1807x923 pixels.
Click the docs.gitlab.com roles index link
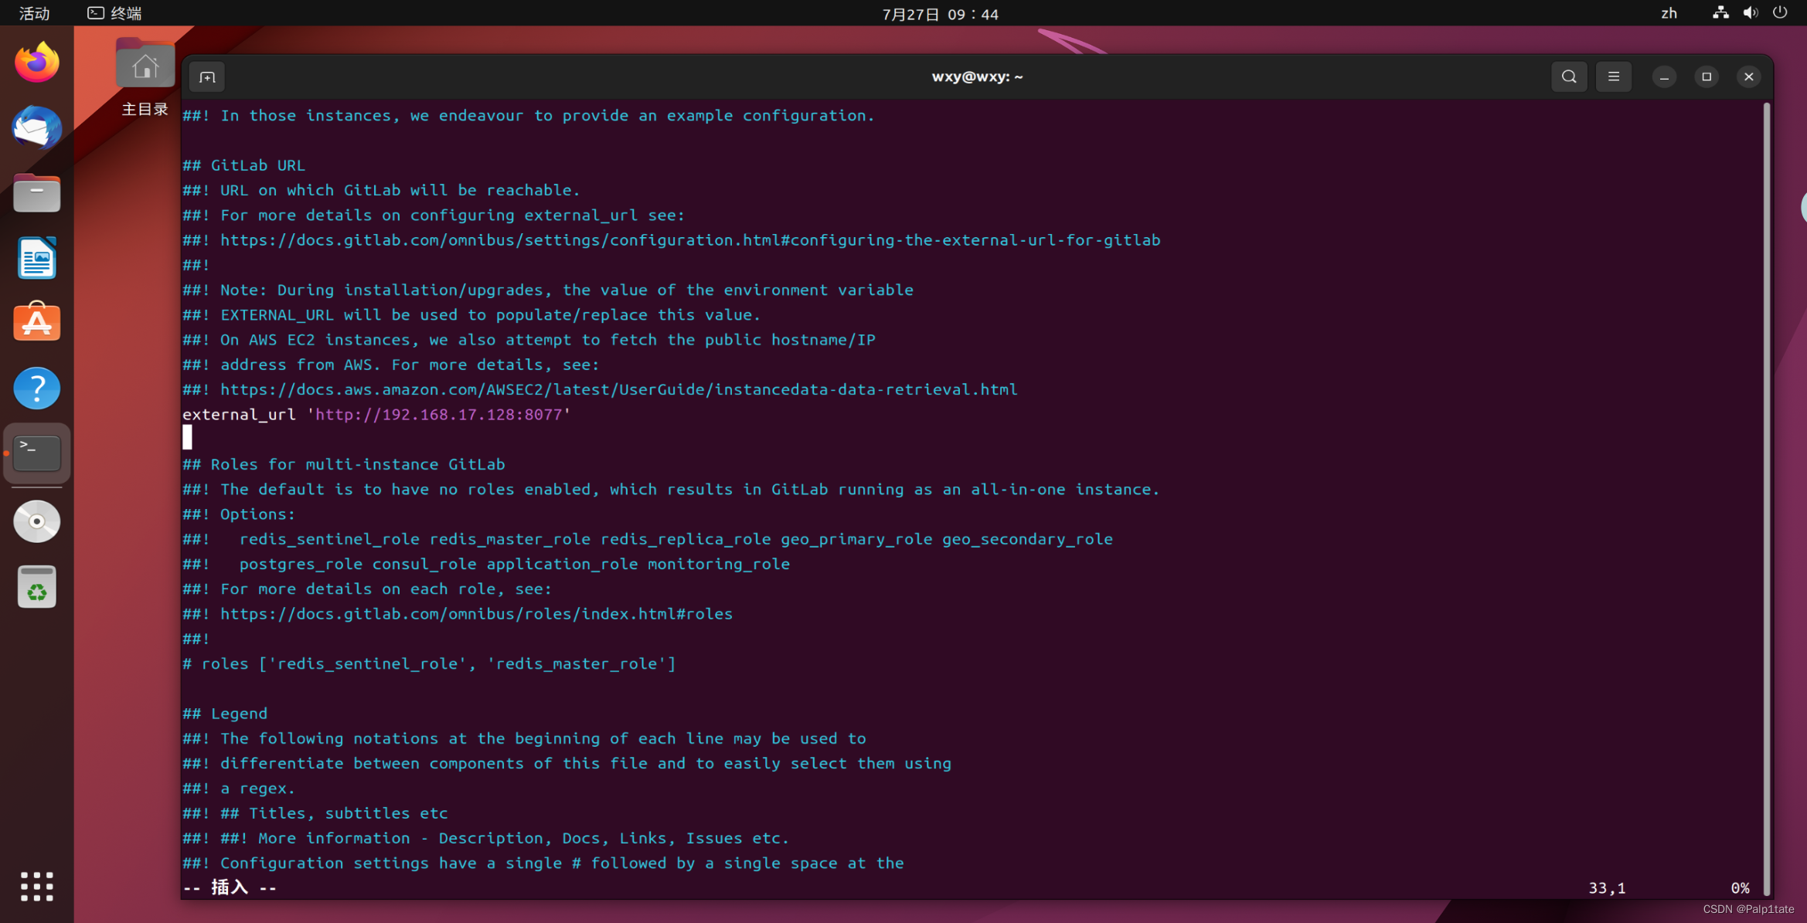click(476, 614)
